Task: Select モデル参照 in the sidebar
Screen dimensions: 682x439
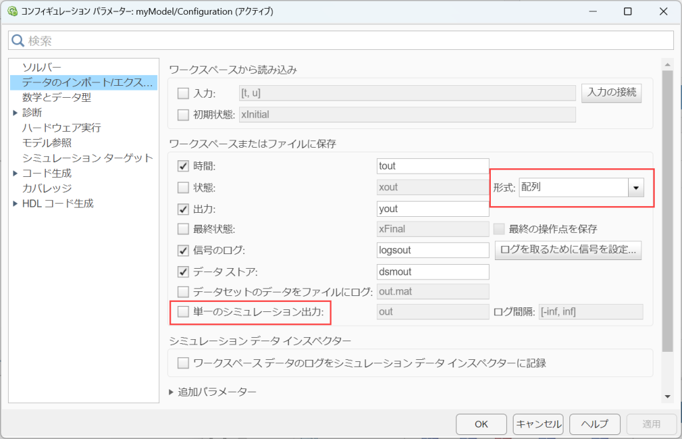Action: point(47,143)
